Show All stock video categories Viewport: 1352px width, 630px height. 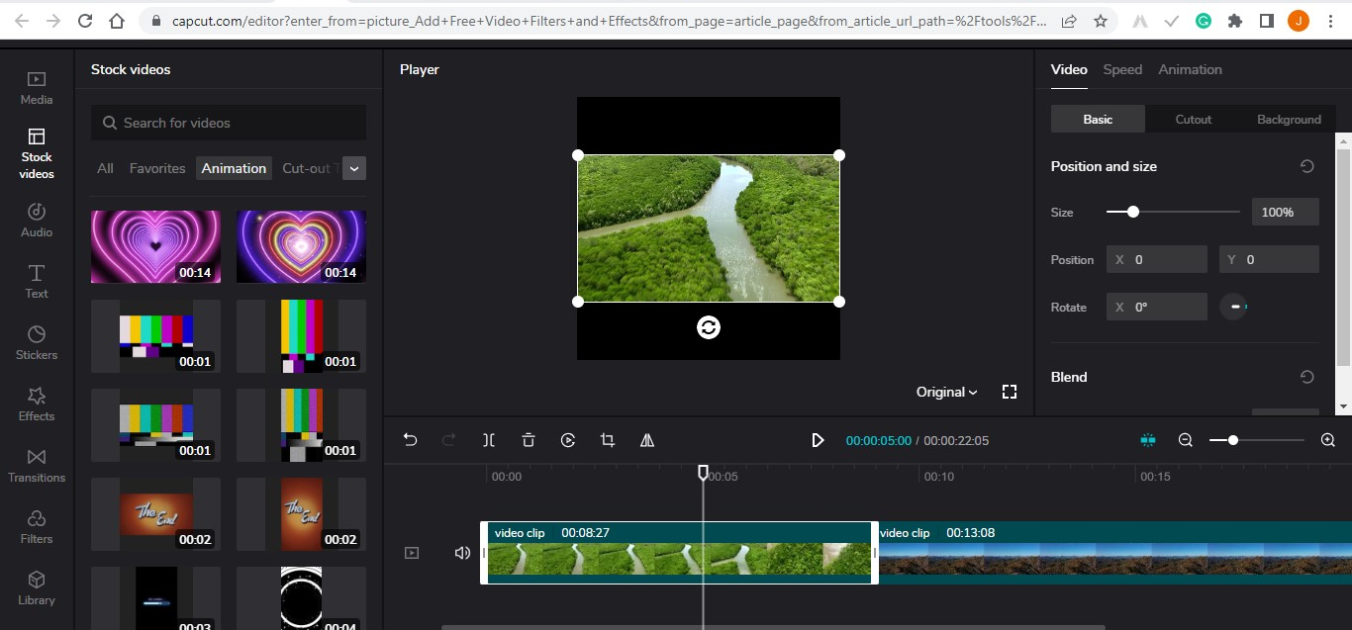[105, 168]
